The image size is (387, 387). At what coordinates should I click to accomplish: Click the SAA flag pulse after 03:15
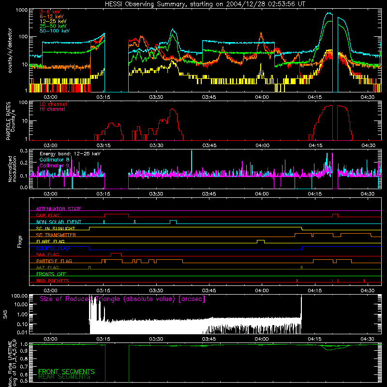[116, 254]
